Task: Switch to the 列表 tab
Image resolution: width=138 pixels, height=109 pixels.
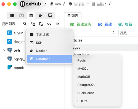Action: (x=73, y=16)
